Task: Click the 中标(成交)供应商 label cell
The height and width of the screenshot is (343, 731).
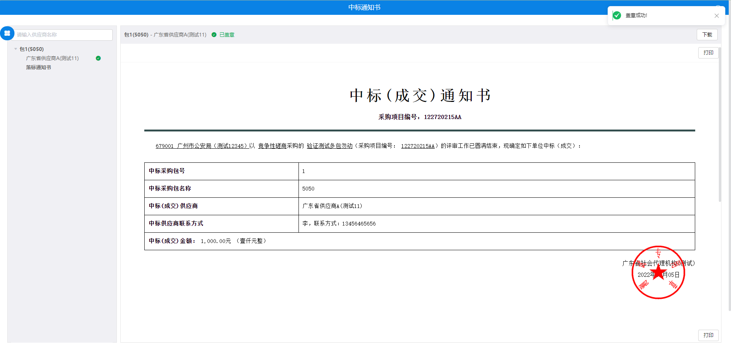Action: pyautogui.click(x=222, y=206)
